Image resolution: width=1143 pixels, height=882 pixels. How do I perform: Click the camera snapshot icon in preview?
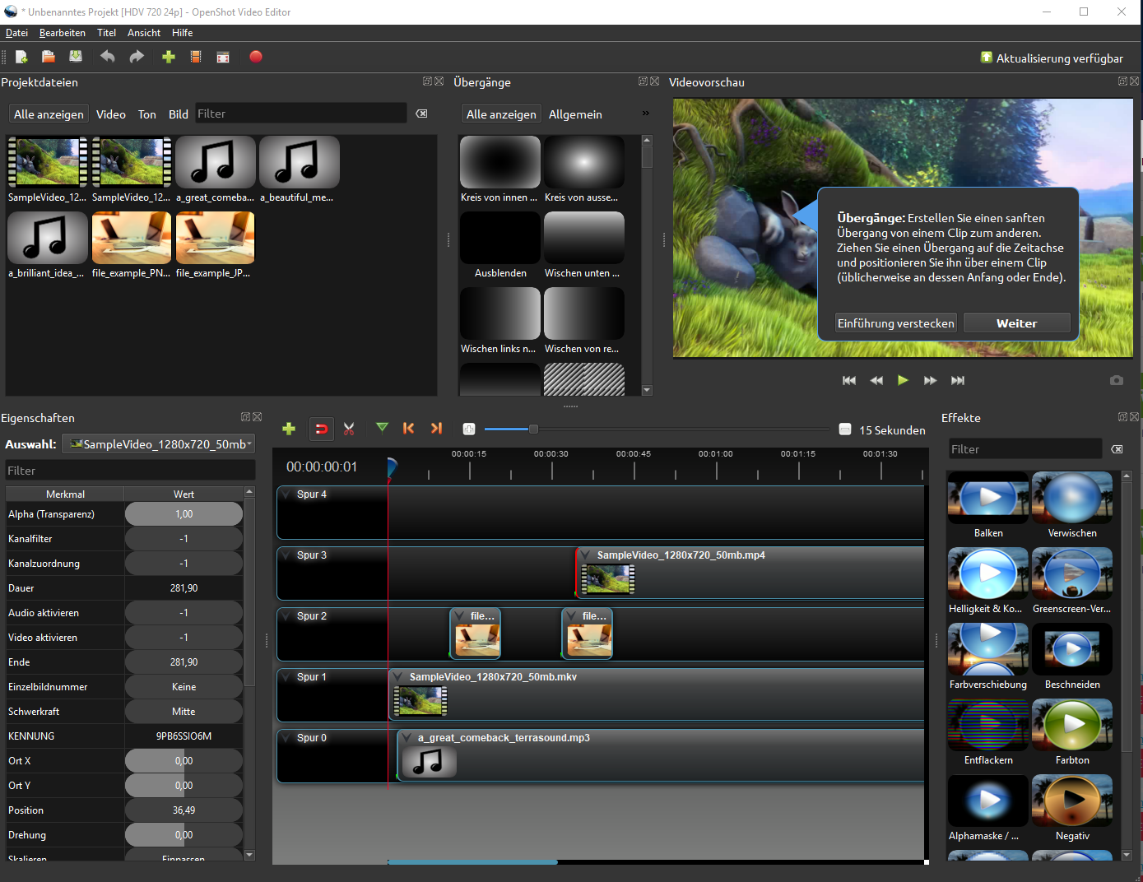(1116, 380)
